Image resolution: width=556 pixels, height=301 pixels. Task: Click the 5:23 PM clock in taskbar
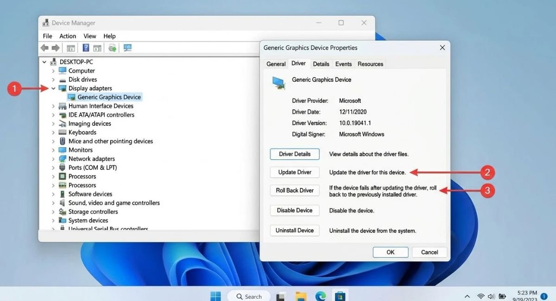[527, 293]
